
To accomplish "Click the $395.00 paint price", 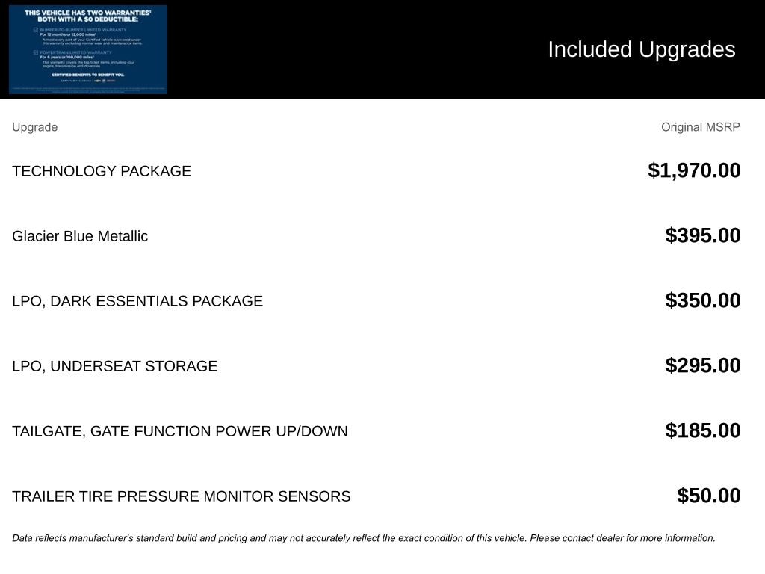I will (x=703, y=235).
